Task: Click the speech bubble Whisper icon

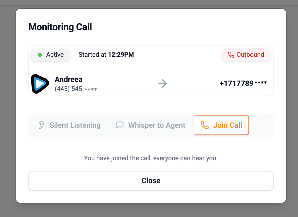Action: 120,125
